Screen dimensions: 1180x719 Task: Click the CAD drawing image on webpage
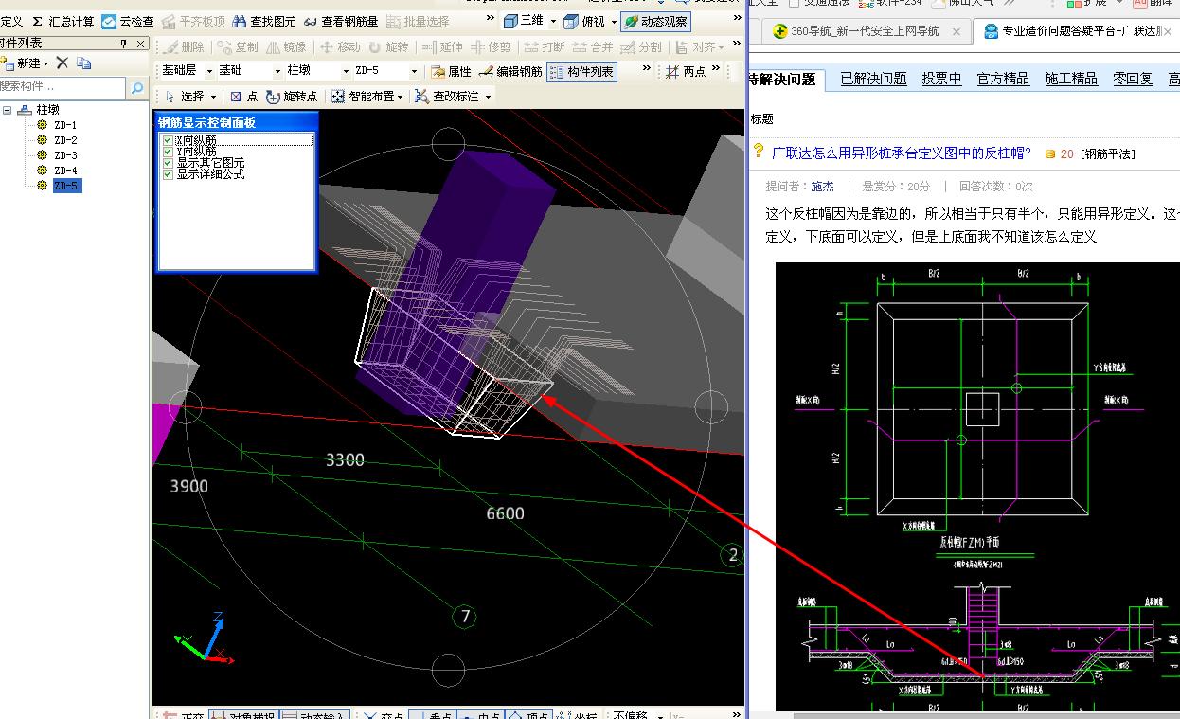[977, 487]
